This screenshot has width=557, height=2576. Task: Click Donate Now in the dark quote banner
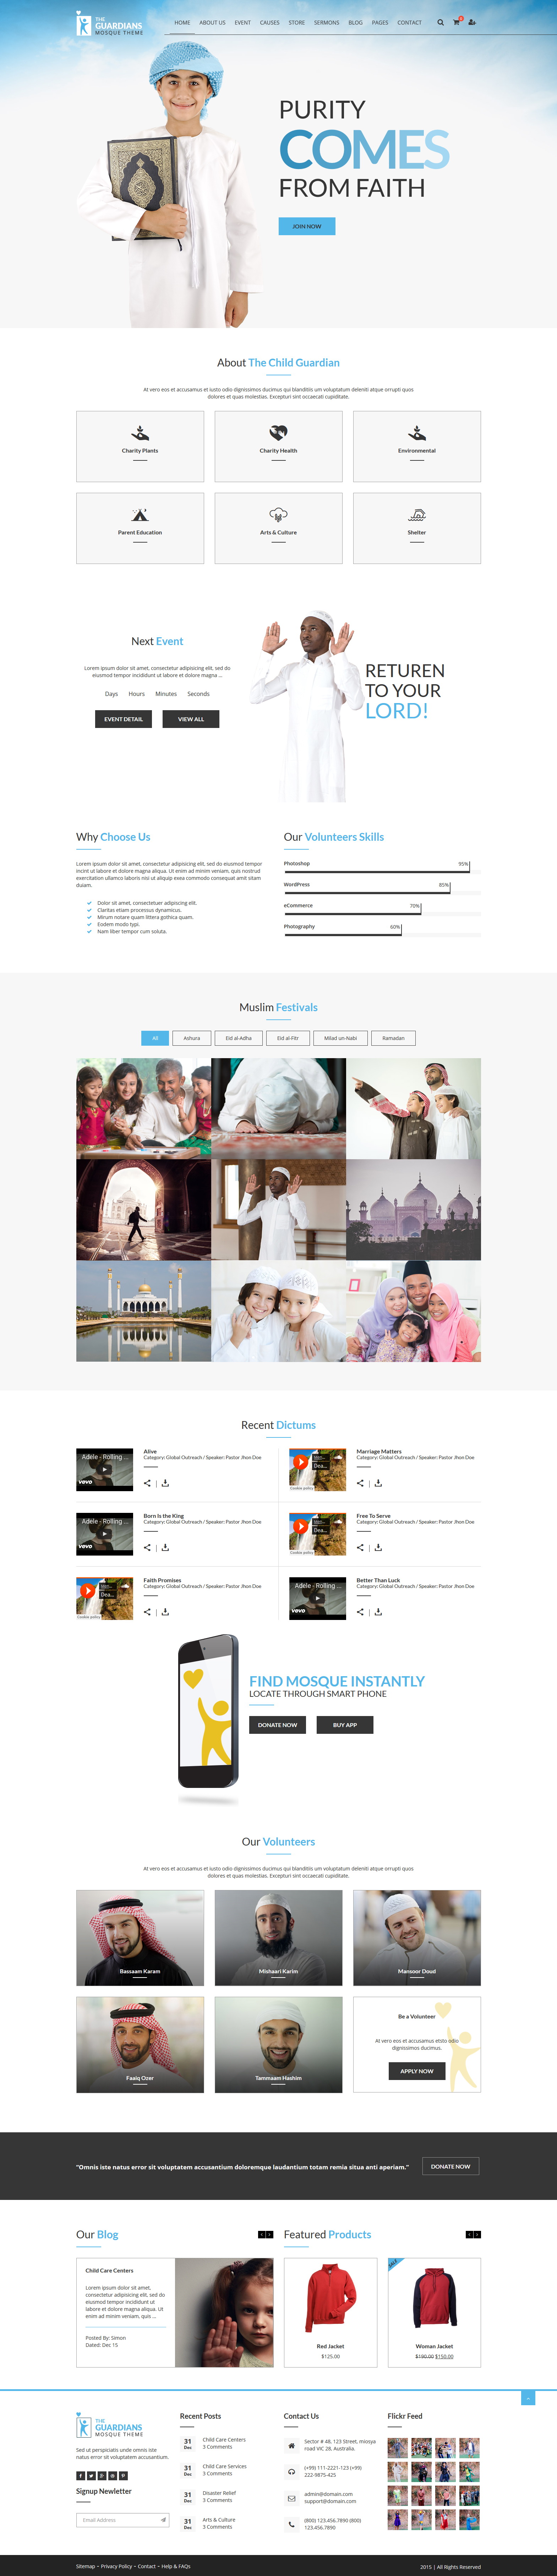[450, 2166]
